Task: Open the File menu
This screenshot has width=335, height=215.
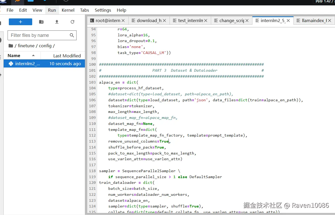Action: 10,10
